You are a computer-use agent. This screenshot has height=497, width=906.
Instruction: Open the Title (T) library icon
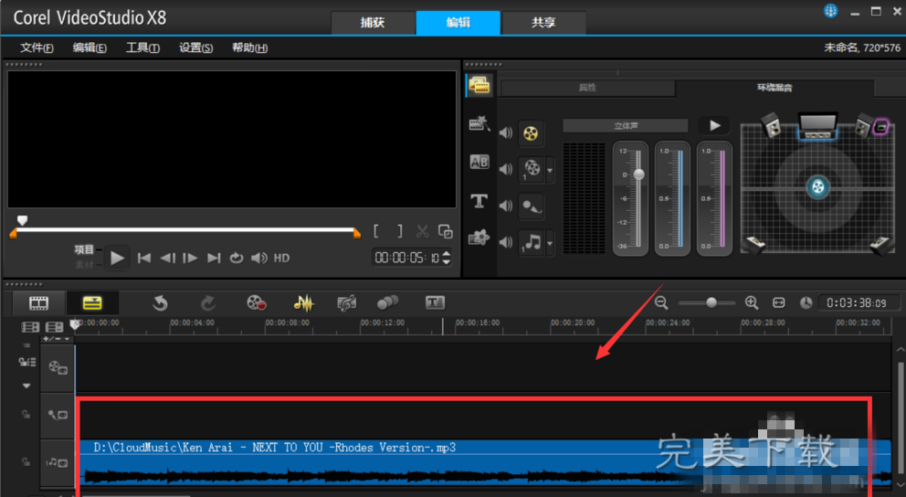(479, 200)
